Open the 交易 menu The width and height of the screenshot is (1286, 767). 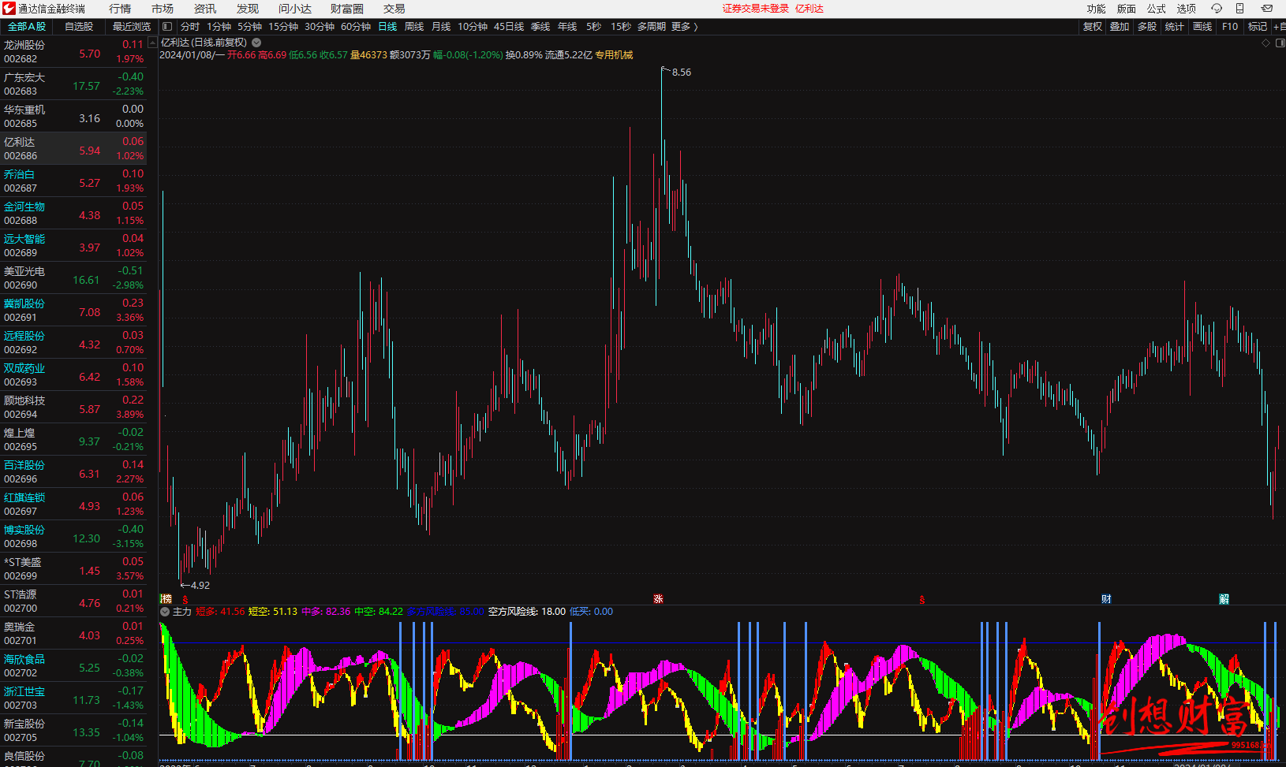[x=394, y=9]
